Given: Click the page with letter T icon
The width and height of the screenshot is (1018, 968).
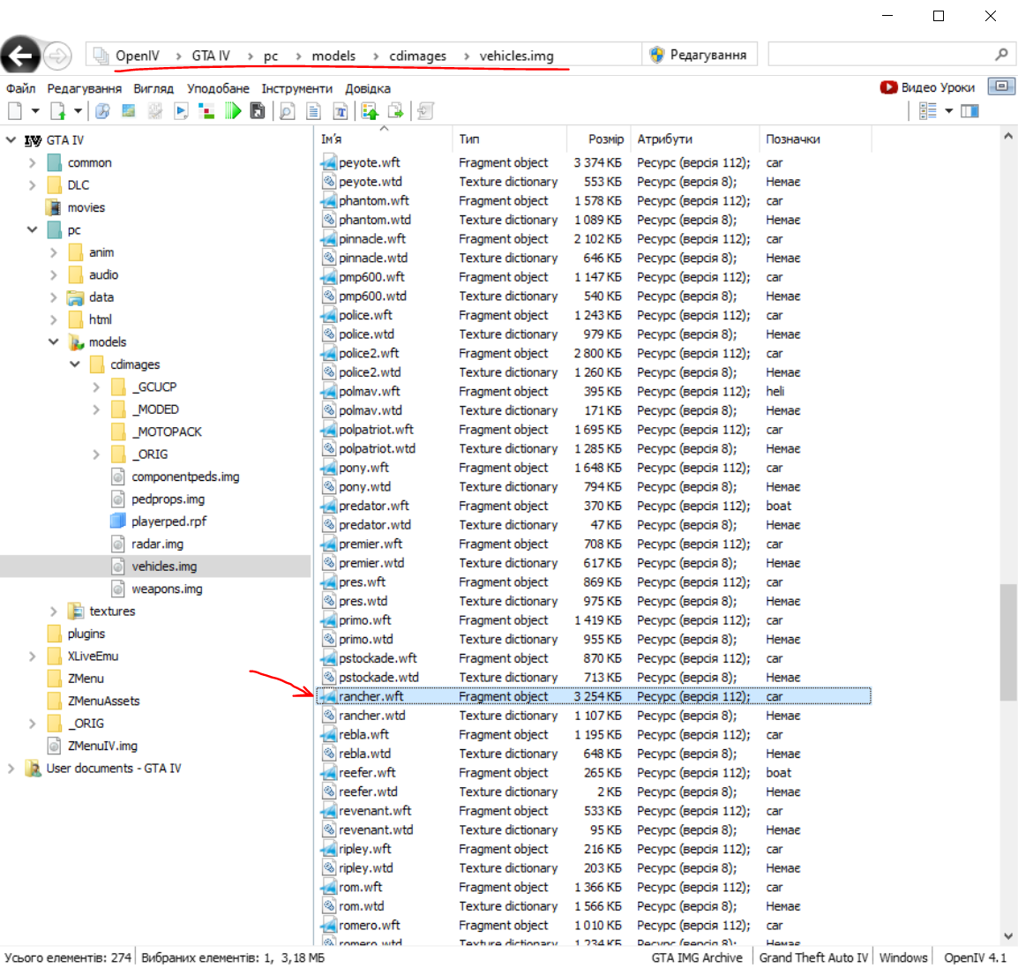Looking at the screenshot, I should [x=341, y=111].
